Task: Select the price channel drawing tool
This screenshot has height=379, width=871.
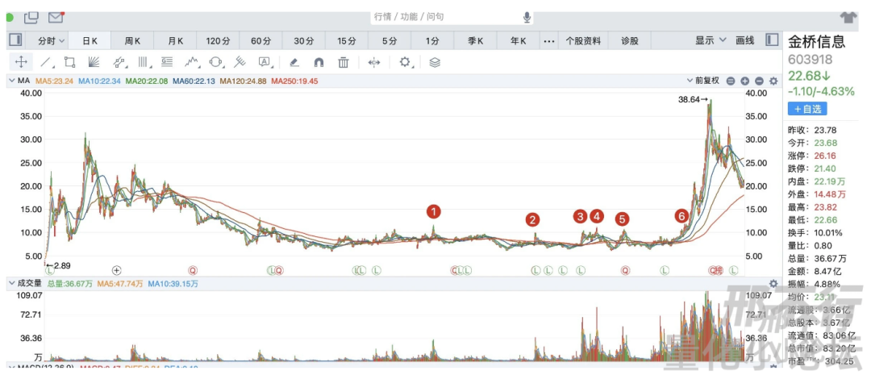Action: [x=119, y=61]
